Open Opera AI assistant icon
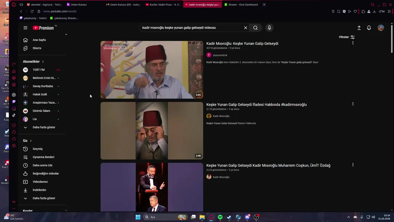Viewport: 394px width, 222px height. [382, 11]
